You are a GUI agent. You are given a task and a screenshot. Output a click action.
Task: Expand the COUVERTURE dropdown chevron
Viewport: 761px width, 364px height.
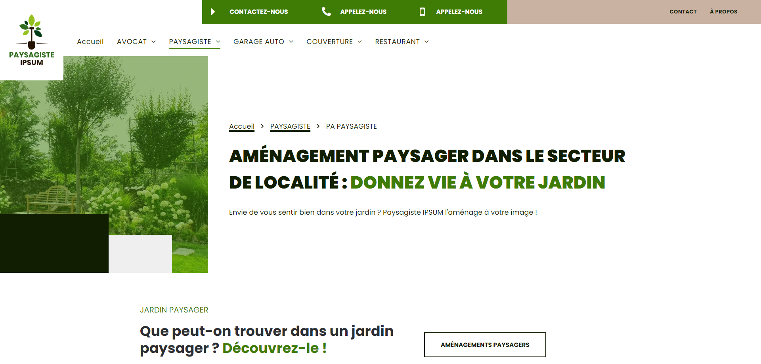click(360, 42)
